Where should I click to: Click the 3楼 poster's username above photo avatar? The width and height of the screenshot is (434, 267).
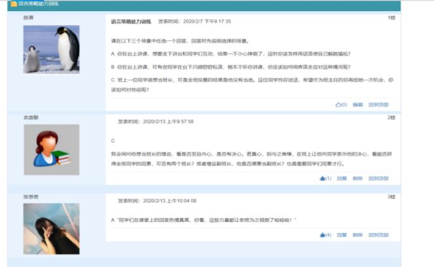pyautogui.click(x=31, y=196)
